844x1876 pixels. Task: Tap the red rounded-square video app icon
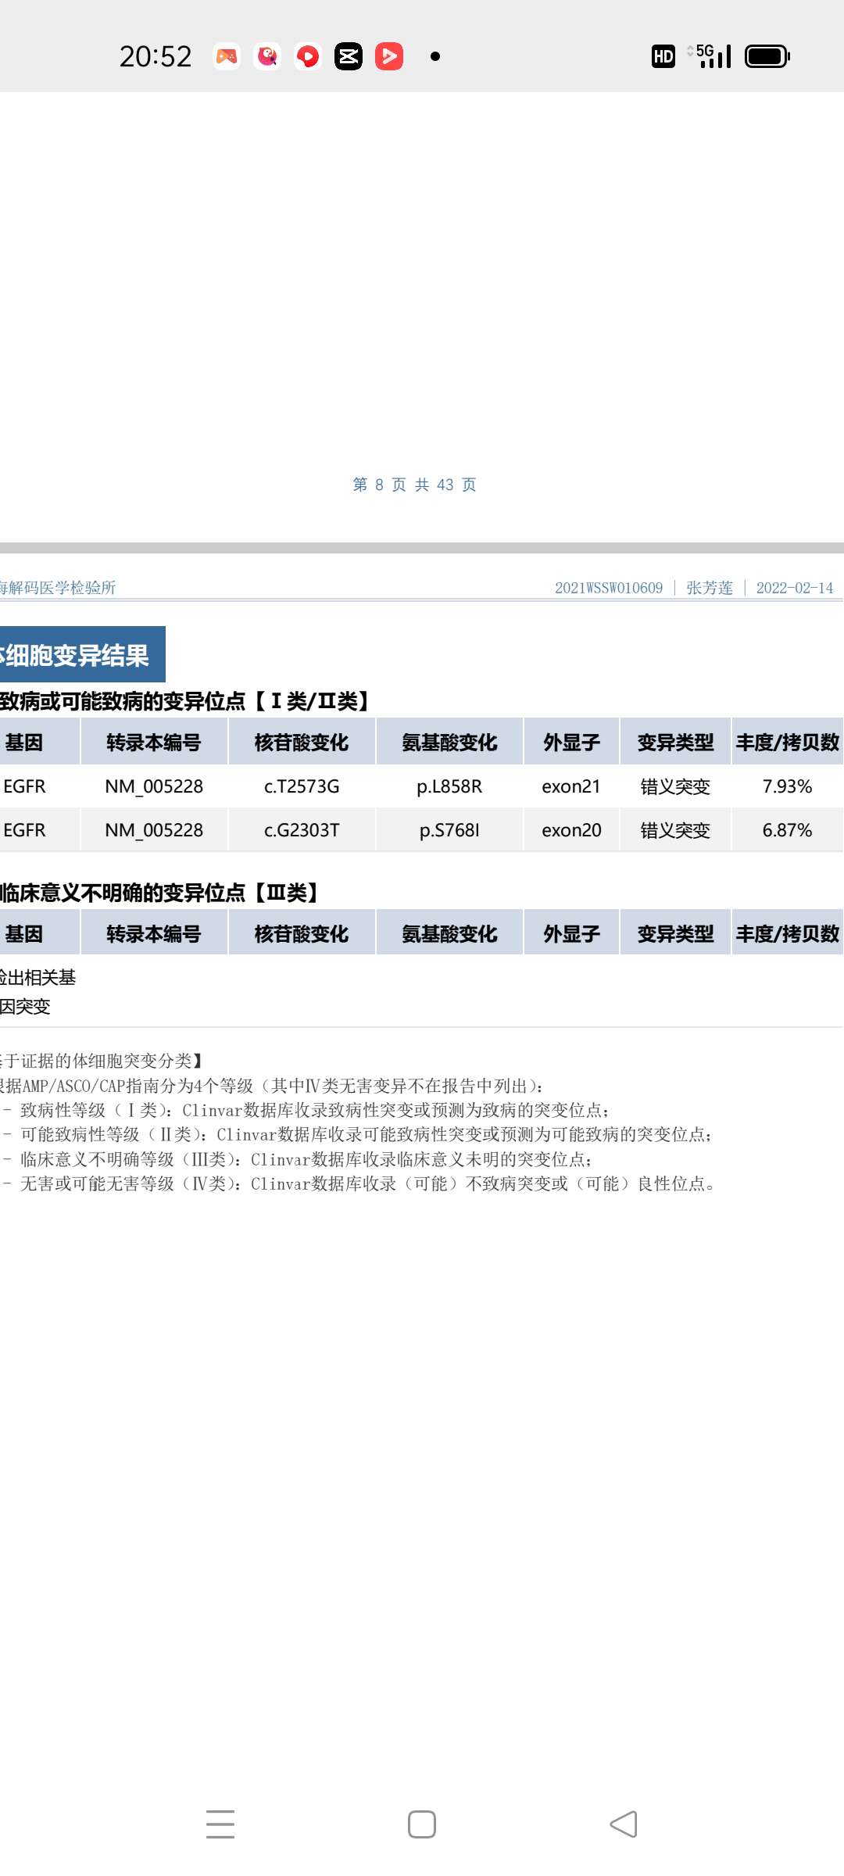(x=389, y=56)
